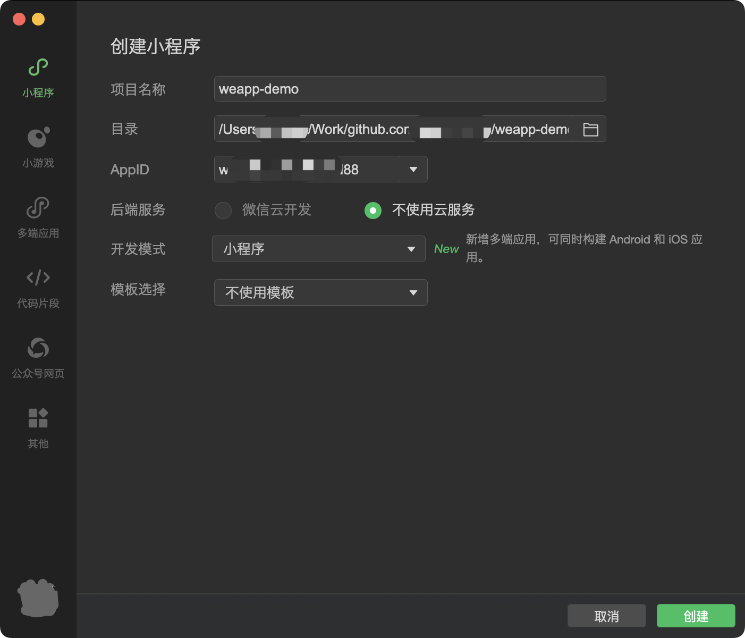Image resolution: width=745 pixels, height=638 pixels.
Task: Click the green 创建 button
Action: [696, 616]
